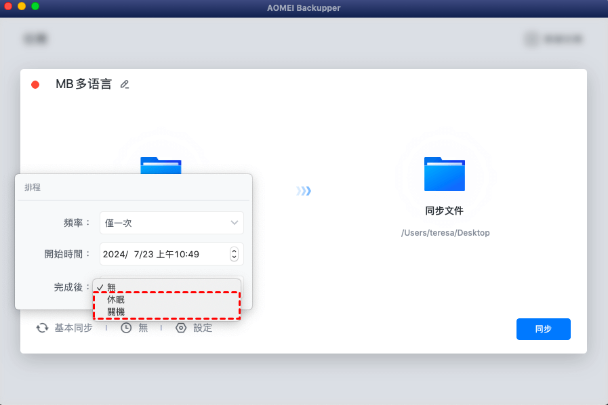Click the 開始時間 date-time field
The image size is (608, 405).
171,254
